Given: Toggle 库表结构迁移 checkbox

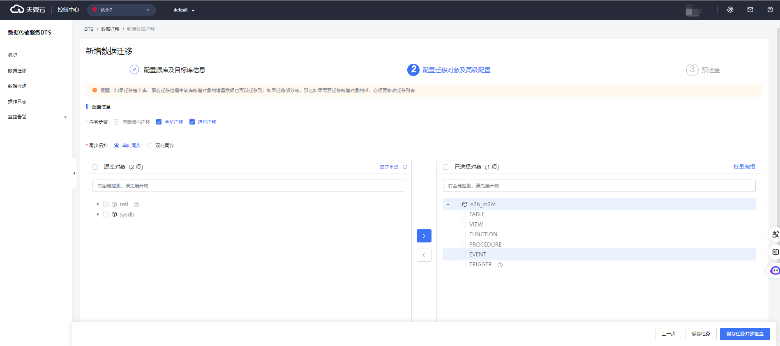Looking at the screenshot, I should click(x=117, y=122).
